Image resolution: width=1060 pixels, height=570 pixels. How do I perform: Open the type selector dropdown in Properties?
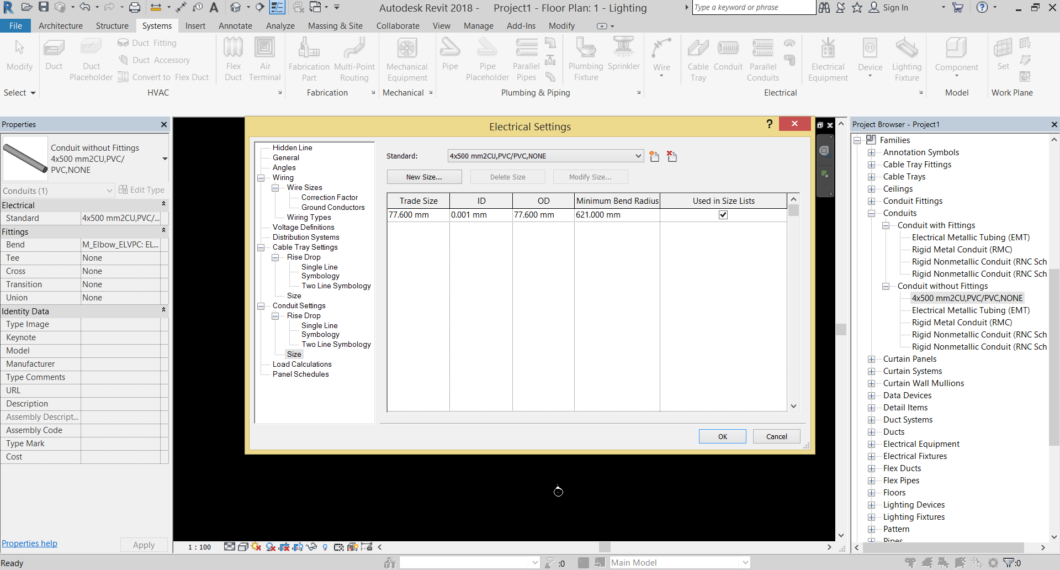pos(165,159)
